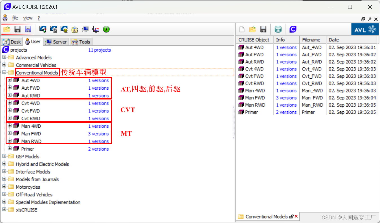Click the pin icon of docked panel
The height and width of the screenshot is (223, 380).
370,19
